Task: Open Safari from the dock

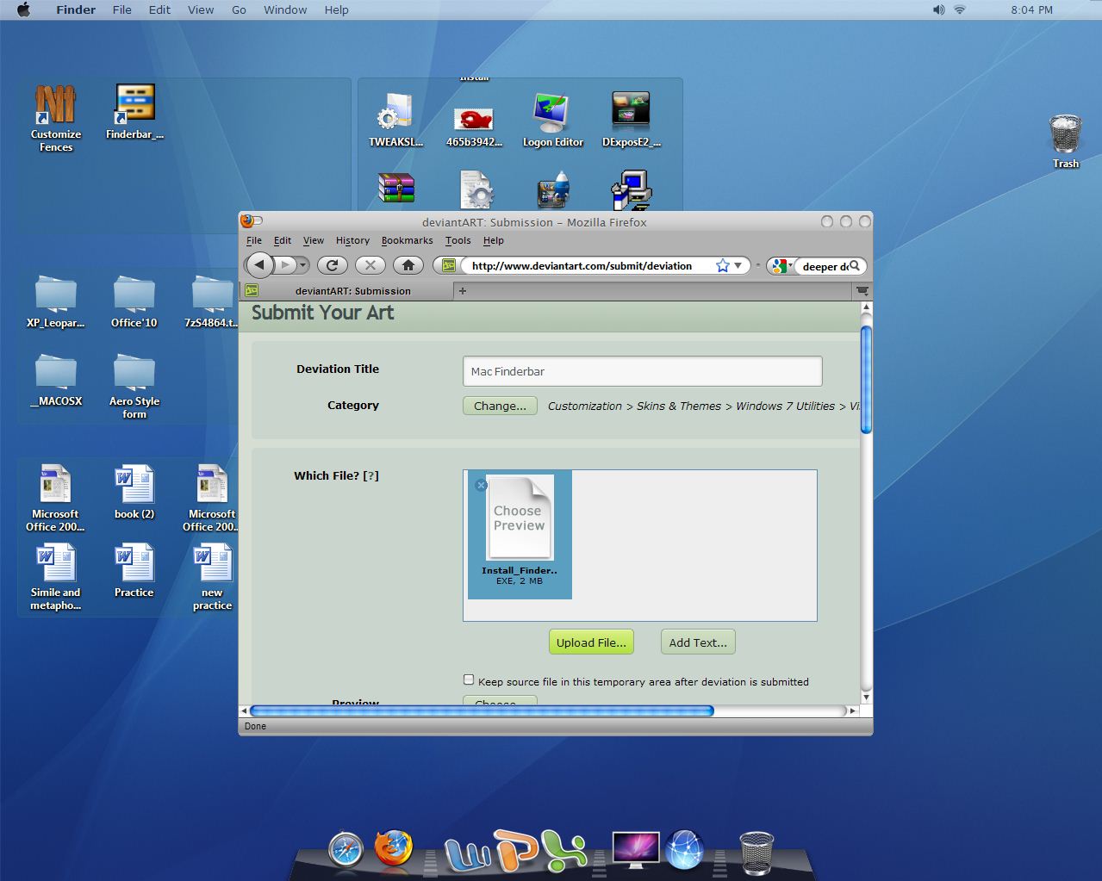Action: tap(346, 849)
